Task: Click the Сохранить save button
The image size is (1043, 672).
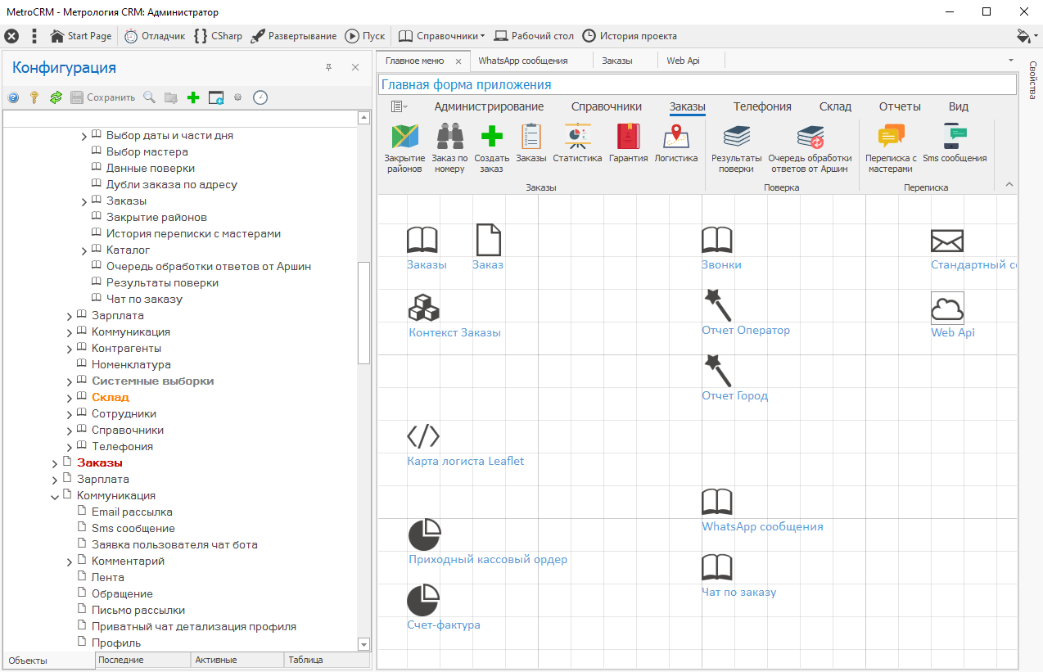Action: tap(102, 97)
